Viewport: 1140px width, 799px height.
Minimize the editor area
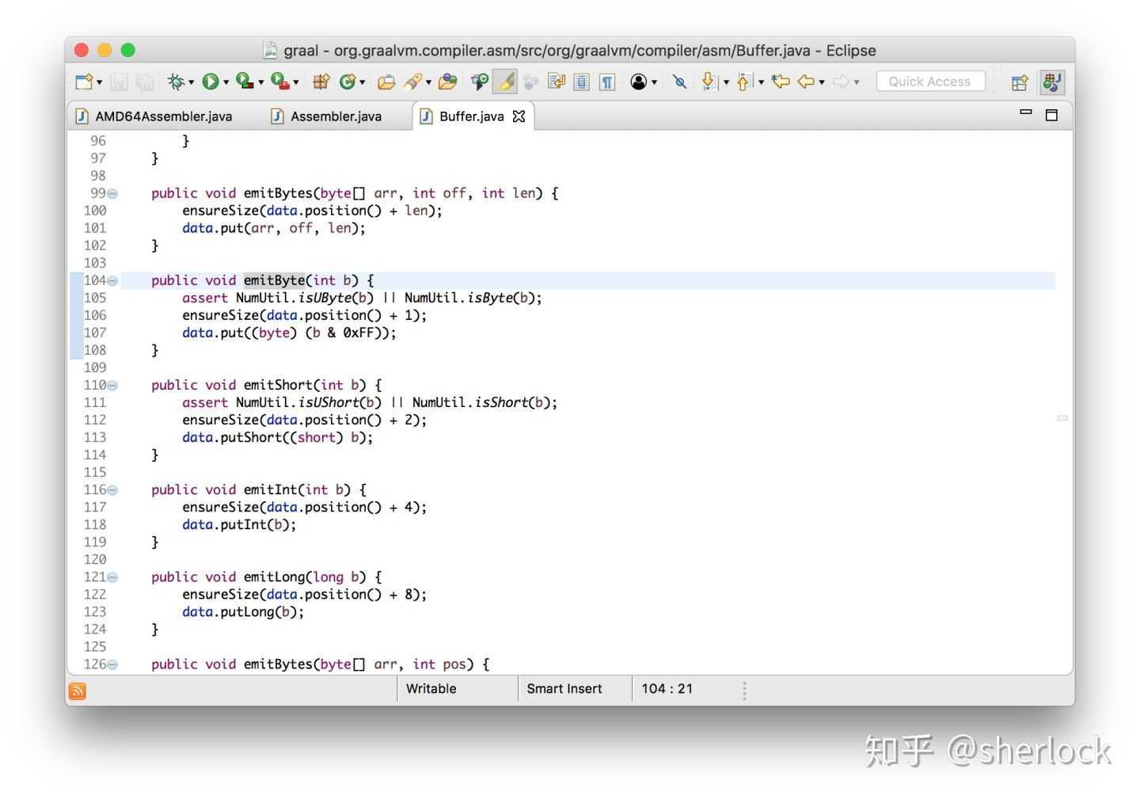(x=1026, y=112)
